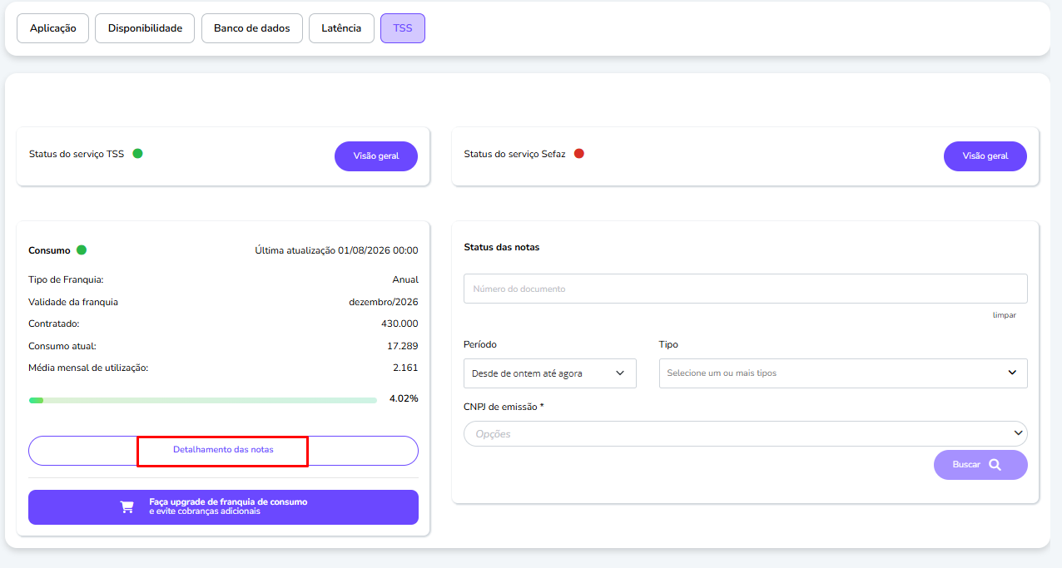Click the Validade value dezembro/2026
The height and width of the screenshot is (568, 1062).
384,302
